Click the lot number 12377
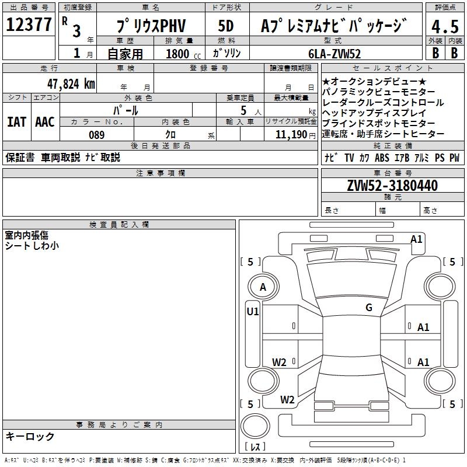The height and width of the screenshot is (467, 467). coord(29,25)
